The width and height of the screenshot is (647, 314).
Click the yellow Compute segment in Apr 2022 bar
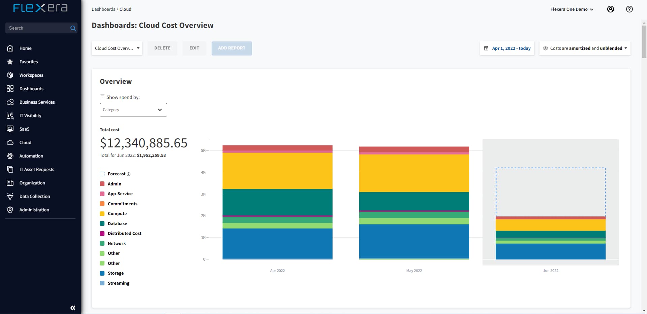pos(277,171)
